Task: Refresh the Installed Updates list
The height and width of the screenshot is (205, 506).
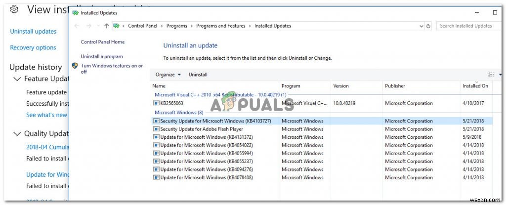Action: pyautogui.click(x=428, y=26)
